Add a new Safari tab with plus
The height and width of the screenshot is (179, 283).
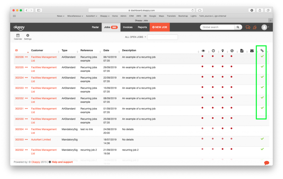tap(270, 20)
